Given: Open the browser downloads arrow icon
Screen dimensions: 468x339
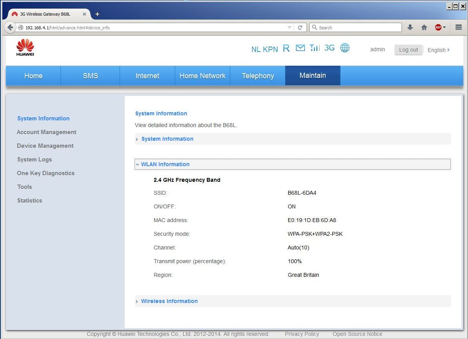Looking at the screenshot, I should (410, 27).
